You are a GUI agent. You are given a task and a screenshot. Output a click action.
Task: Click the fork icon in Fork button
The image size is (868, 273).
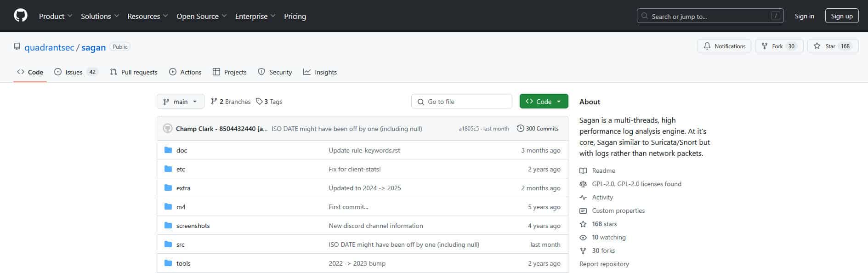765,46
